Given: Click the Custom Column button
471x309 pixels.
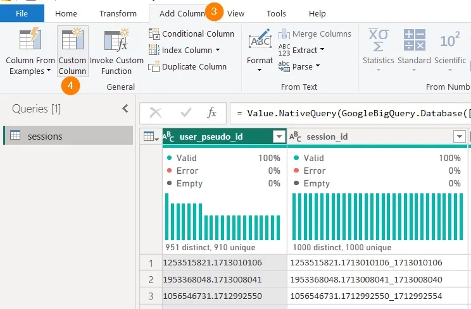Looking at the screenshot, I should coord(72,51).
